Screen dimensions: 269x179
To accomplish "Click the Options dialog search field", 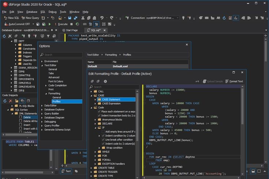I will tap(61, 55).
